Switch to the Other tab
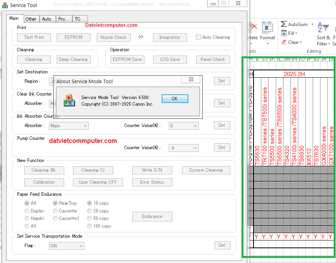The width and height of the screenshot is (336, 263). pyautogui.click(x=31, y=19)
